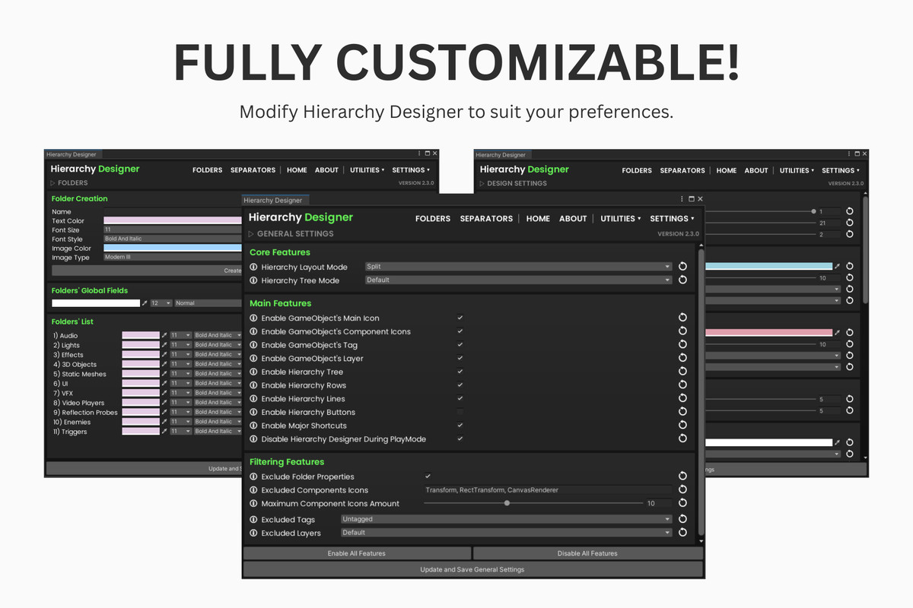The width and height of the screenshot is (913, 608).
Task: Toggle the Enable GameObject's Layer checkbox
Action: pos(460,358)
